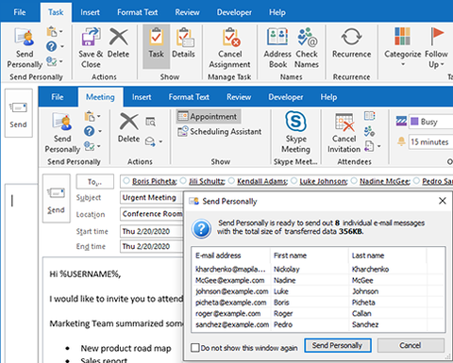Click Send Personally button in dialog

[x=338, y=345]
